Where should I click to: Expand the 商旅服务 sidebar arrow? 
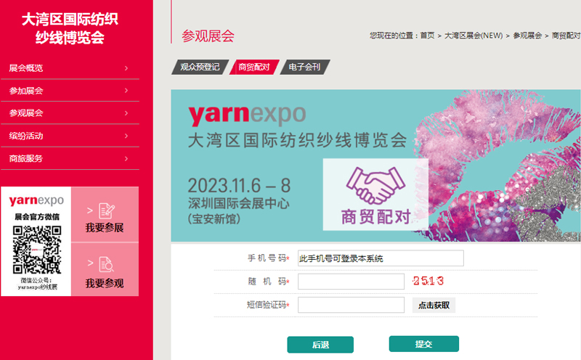[x=126, y=158]
